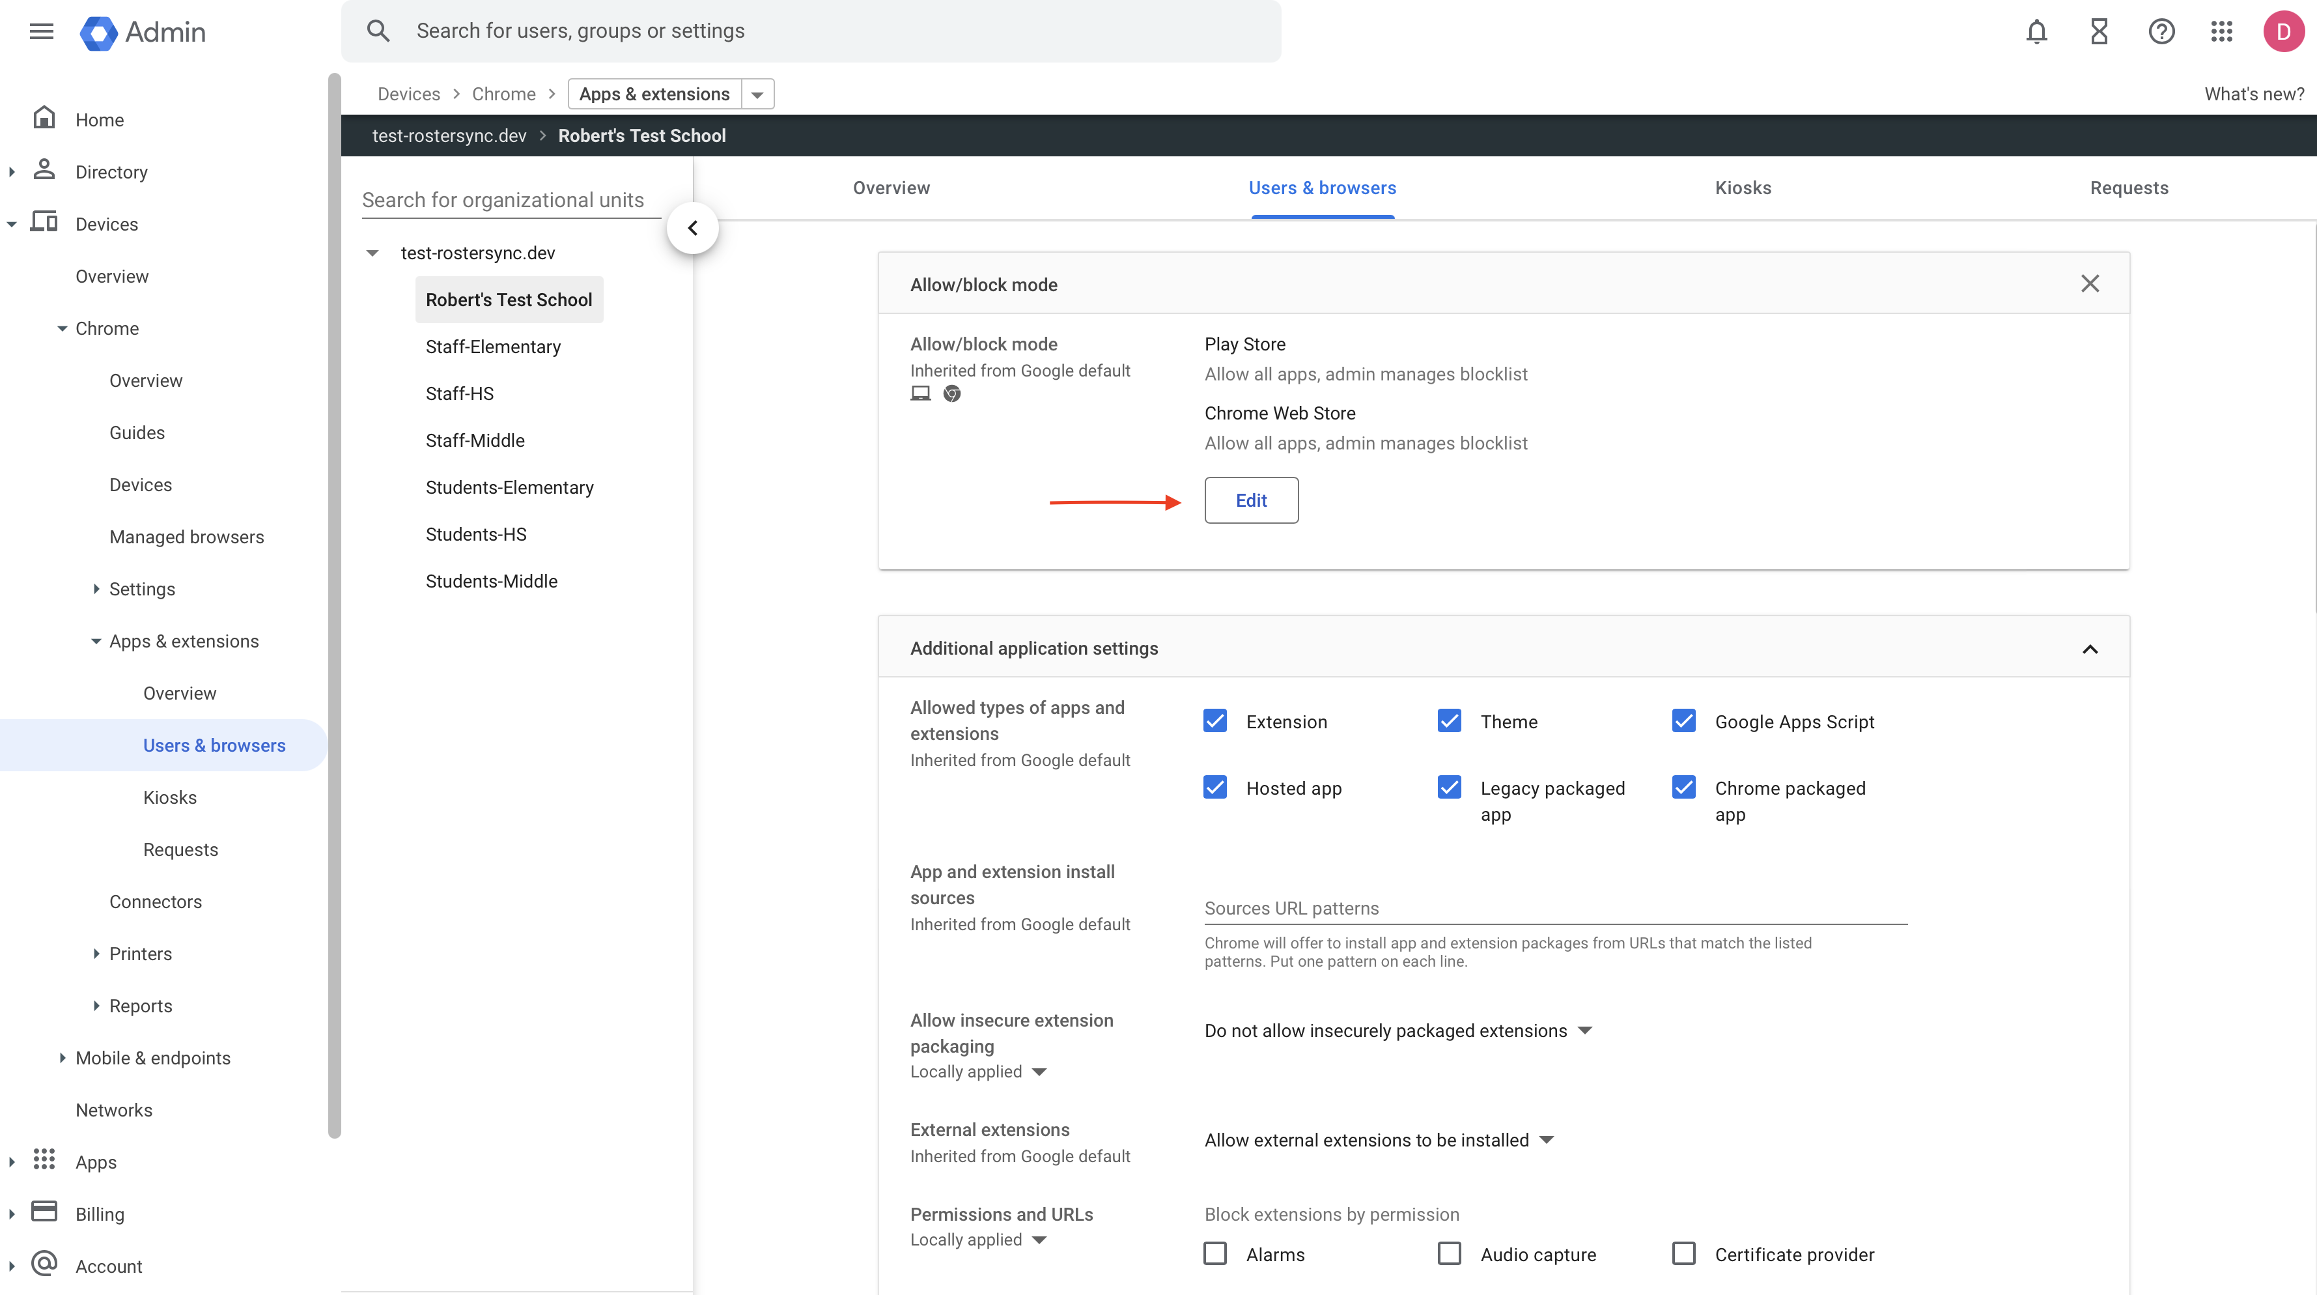2317x1295 pixels.
Task: Switch to the Overview tab
Action: click(892, 187)
